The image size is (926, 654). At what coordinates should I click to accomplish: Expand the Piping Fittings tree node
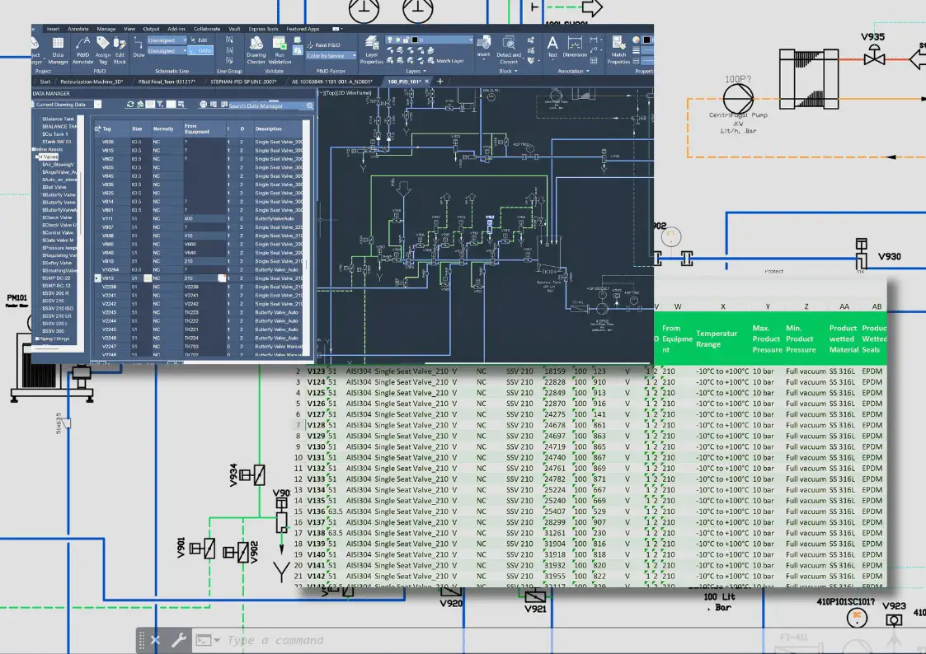[36, 339]
